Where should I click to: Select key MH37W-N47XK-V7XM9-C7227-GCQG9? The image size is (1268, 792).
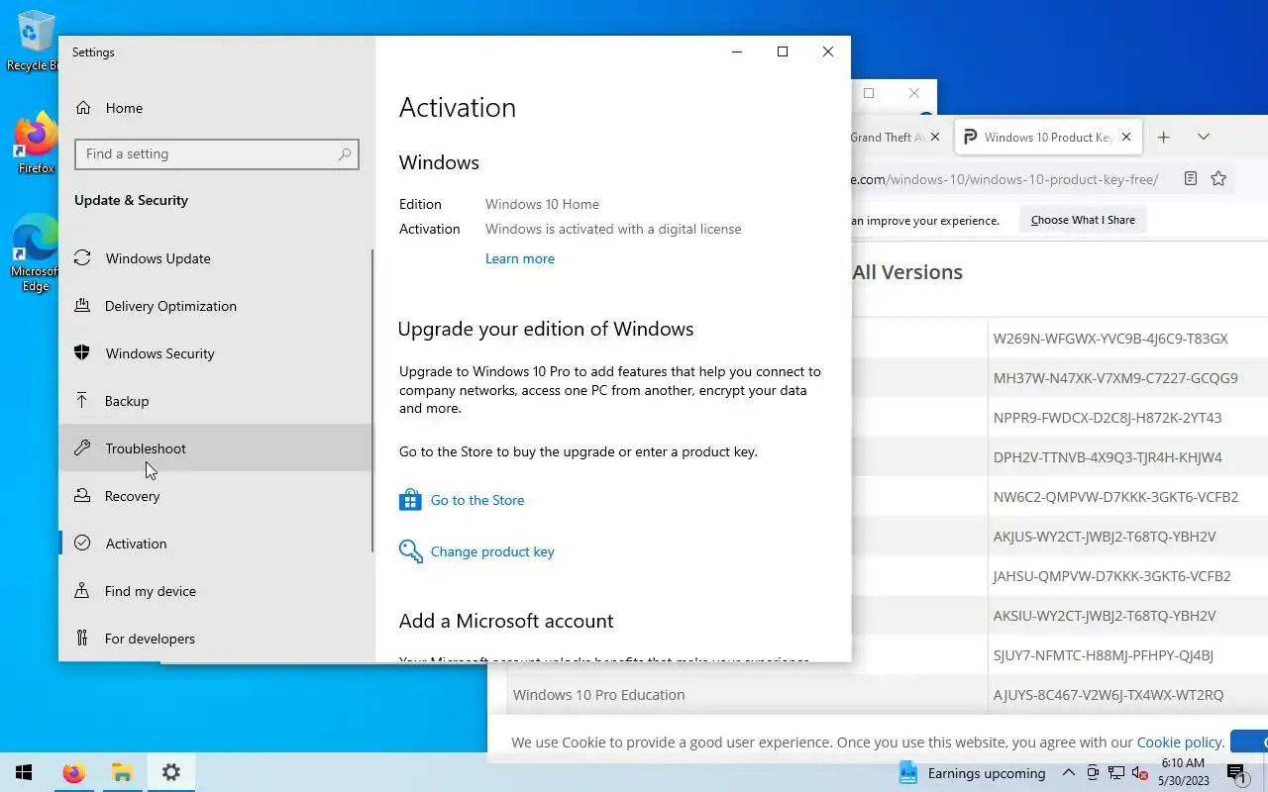[x=1115, y=378]
